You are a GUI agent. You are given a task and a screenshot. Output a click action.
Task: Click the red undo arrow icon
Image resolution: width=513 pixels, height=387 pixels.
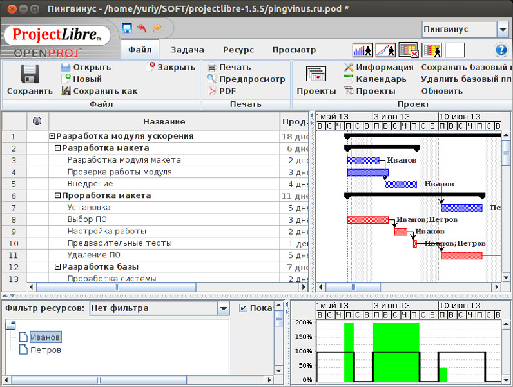(142, 28)
